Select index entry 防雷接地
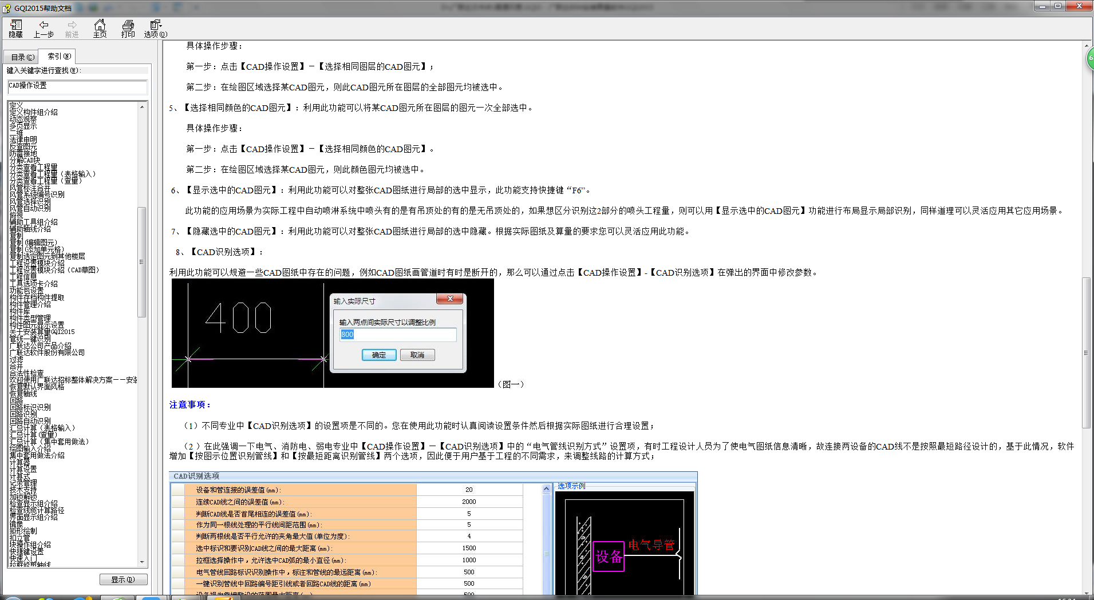 coord(23,153)
